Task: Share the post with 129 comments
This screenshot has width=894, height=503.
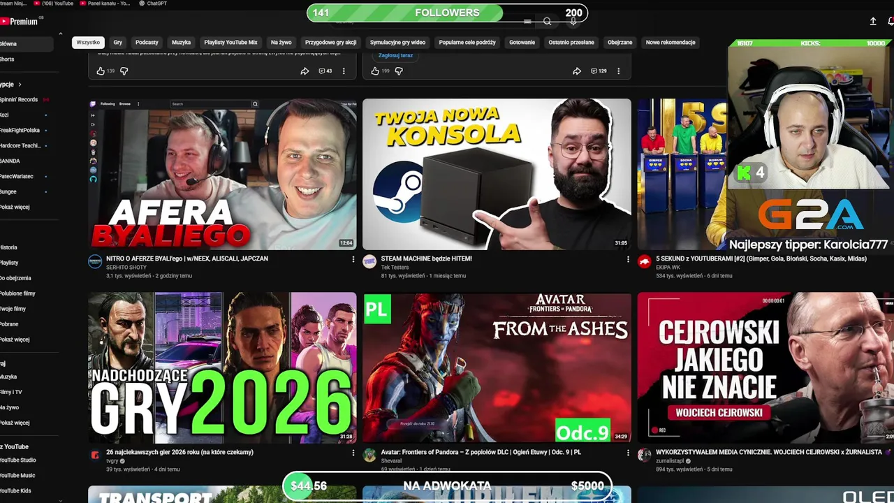Action: [x=577, y=71]
